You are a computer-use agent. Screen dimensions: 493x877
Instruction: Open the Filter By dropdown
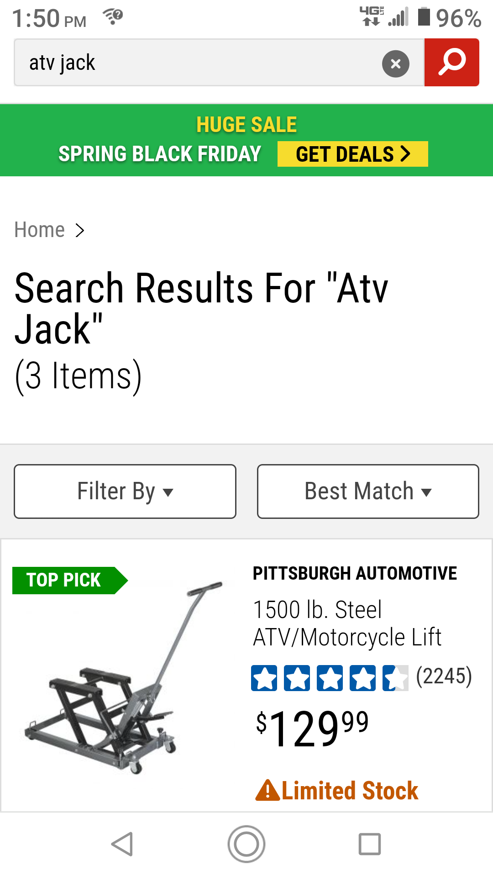[x=125, y=491]
